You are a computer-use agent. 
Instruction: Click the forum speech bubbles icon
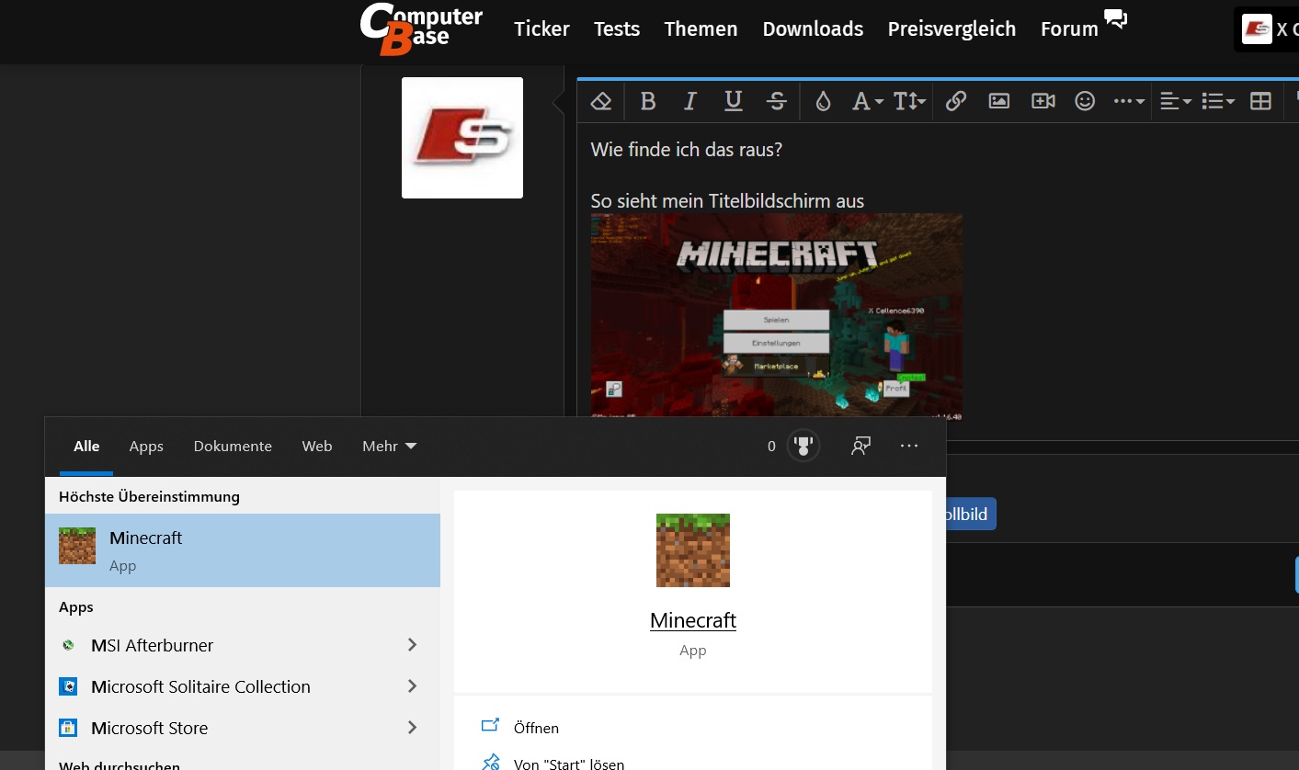point(1115,19)
